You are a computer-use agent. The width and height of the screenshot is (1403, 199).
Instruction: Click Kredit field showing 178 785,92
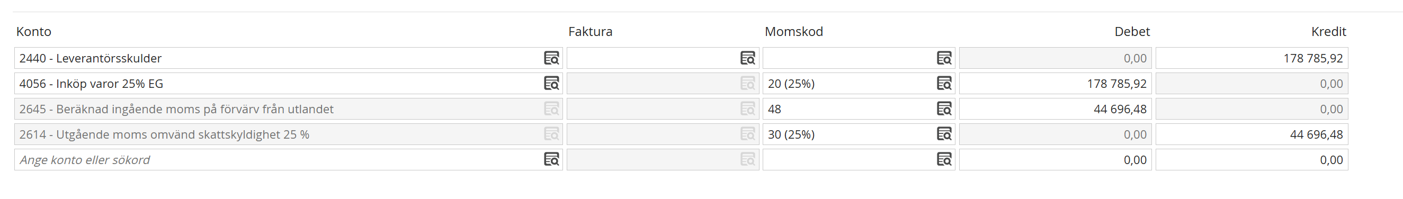(1252, 58)
